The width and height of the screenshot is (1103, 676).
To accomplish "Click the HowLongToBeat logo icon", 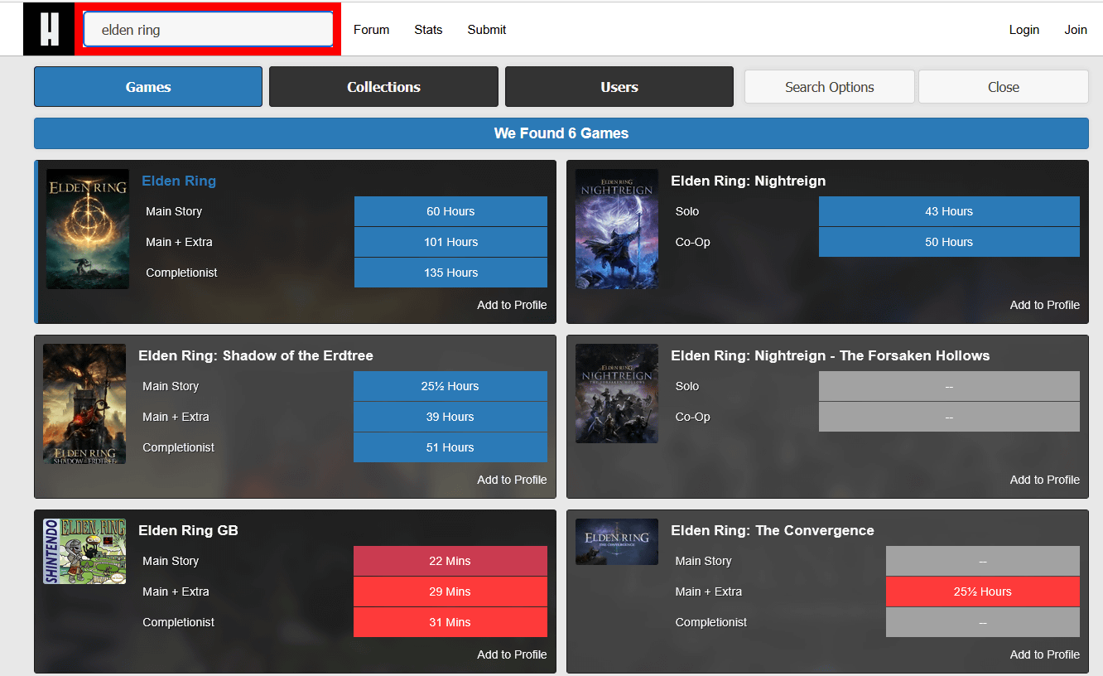I will pos(49,30).
